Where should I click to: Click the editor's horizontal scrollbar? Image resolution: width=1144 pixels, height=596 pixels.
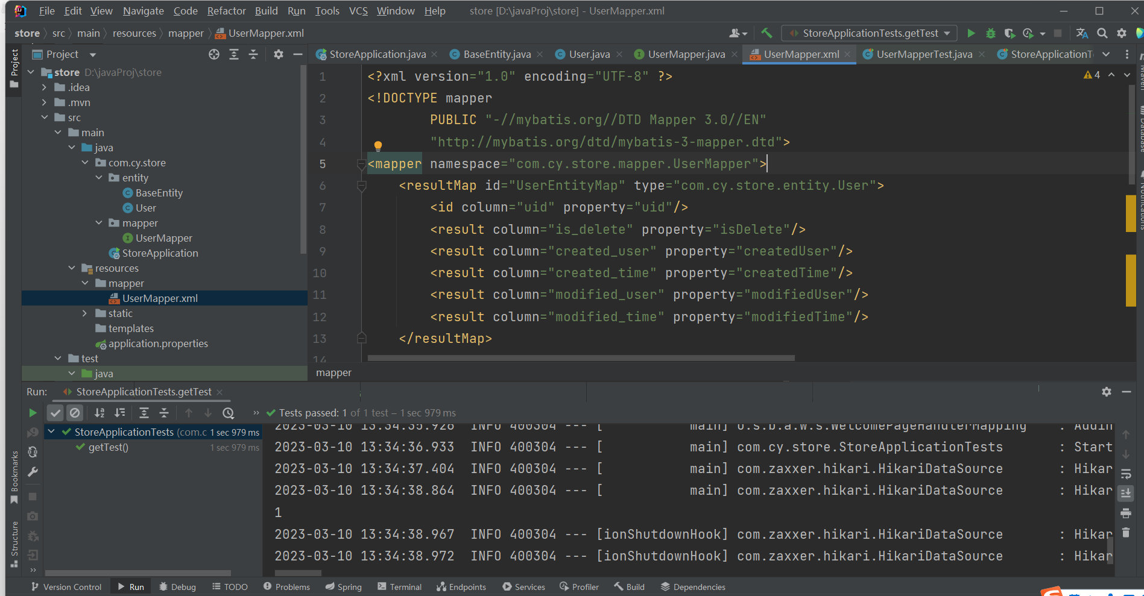point(581,358)
